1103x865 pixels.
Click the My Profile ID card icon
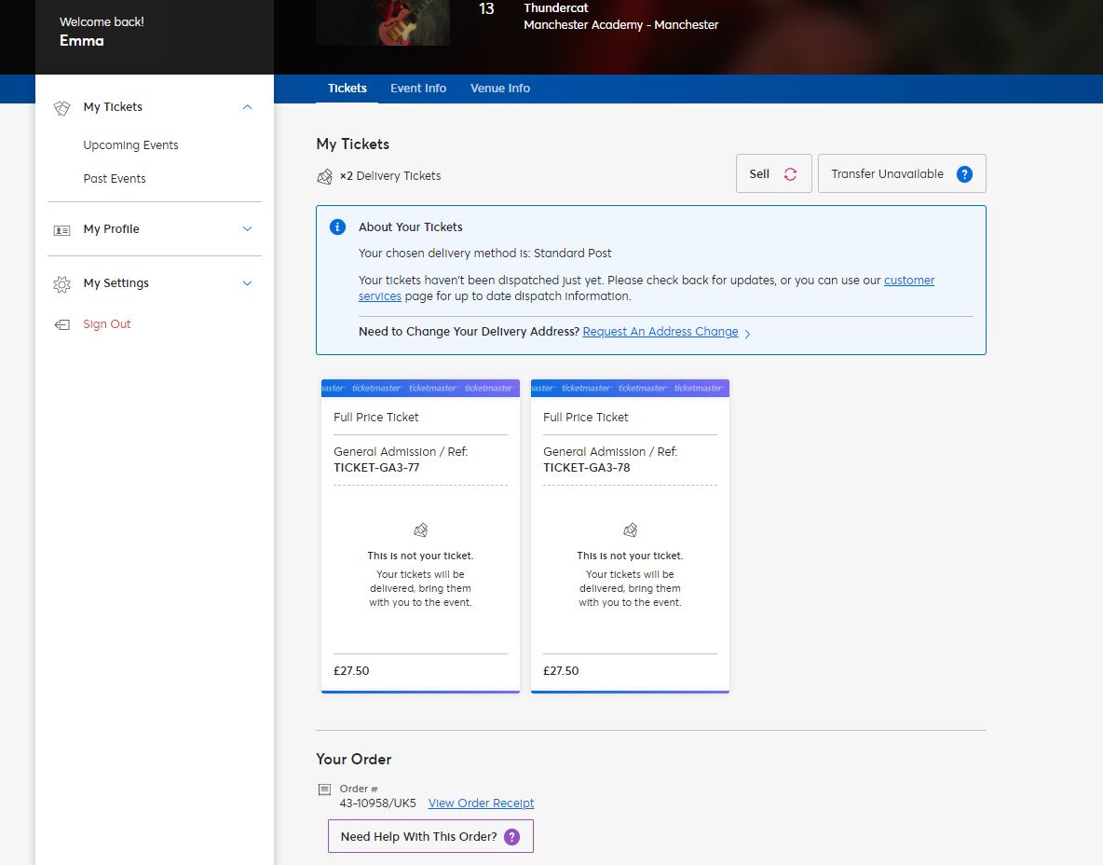(x=61, y=229)
